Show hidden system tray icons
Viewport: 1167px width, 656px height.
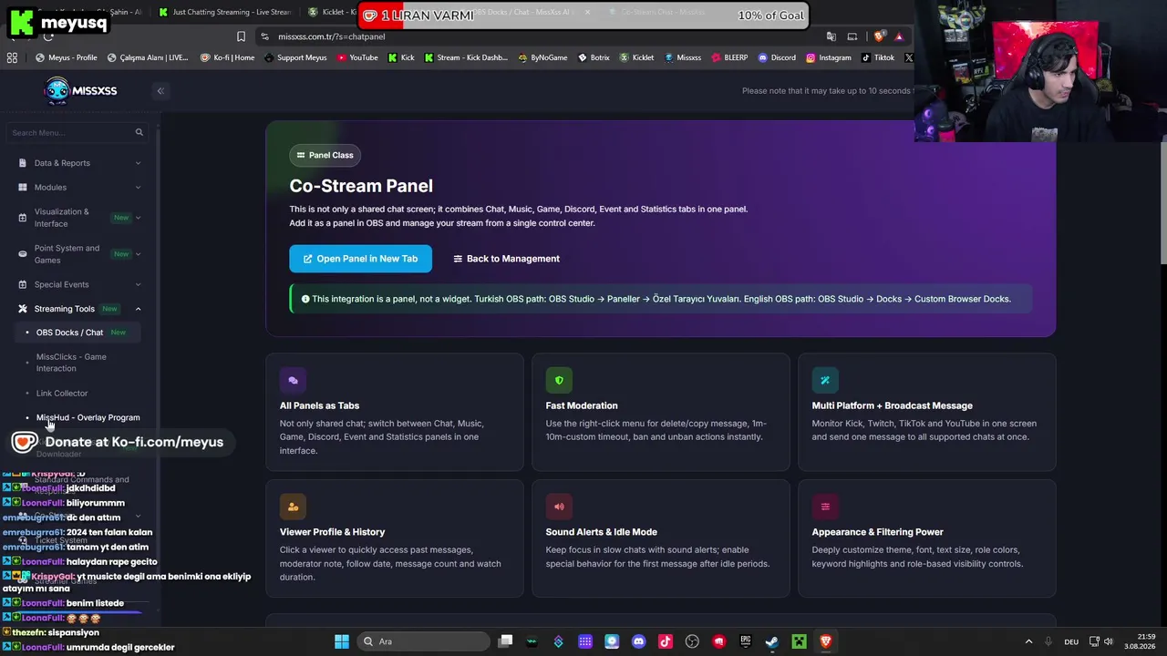pyautogui.click(x=1028, y=641)
